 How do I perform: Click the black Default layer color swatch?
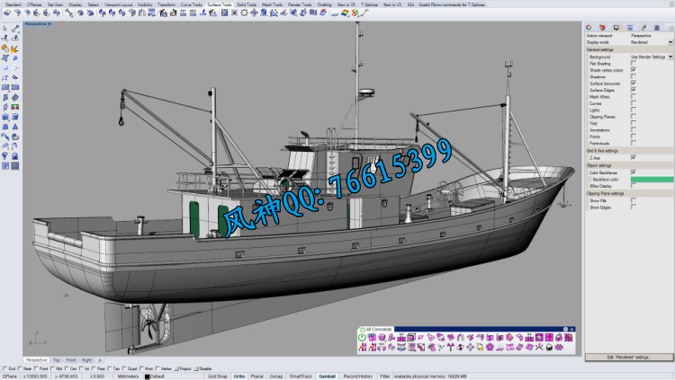[147, 376]
